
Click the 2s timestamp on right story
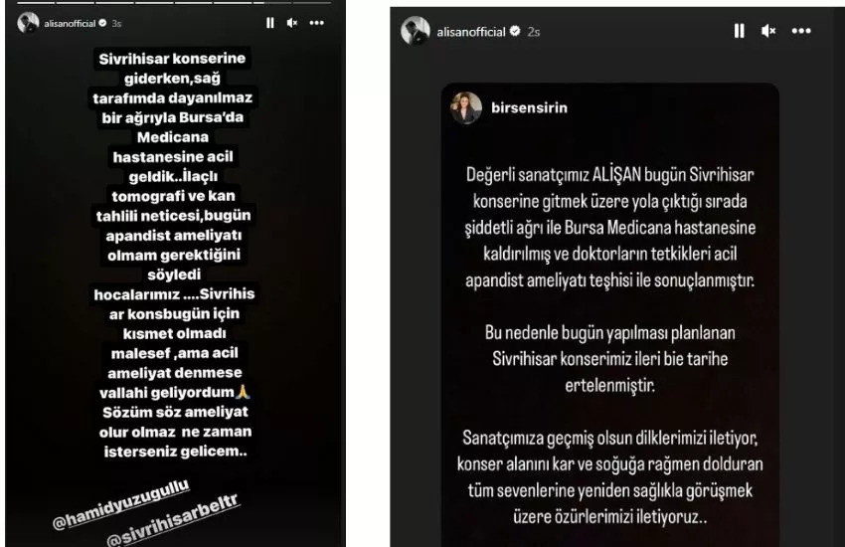[x=534, y=32]
